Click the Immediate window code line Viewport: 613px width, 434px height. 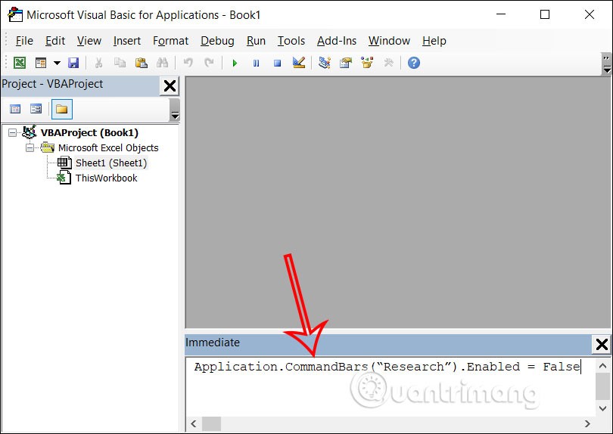pos(386,367)
